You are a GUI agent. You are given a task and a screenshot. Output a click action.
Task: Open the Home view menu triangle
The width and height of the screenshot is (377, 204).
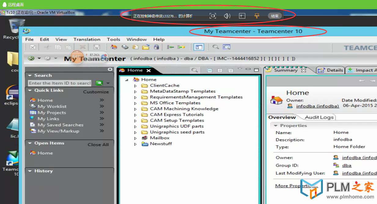pos(240,69)
